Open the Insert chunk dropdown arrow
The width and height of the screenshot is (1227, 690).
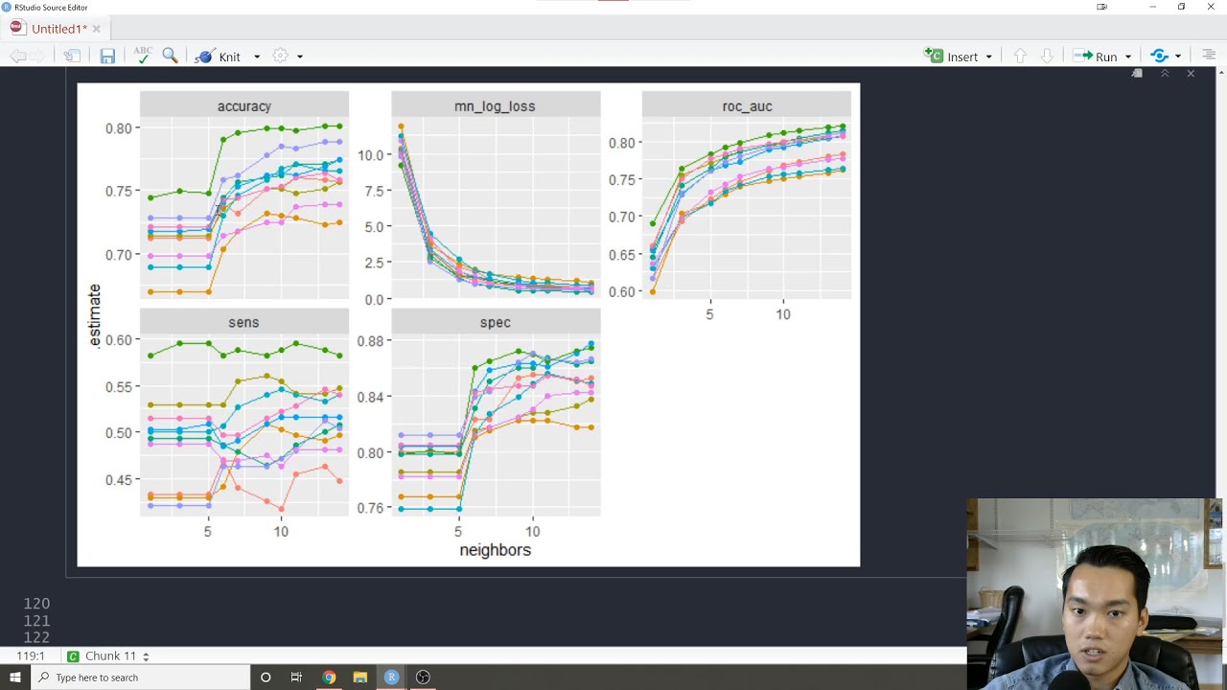point(988,57)
